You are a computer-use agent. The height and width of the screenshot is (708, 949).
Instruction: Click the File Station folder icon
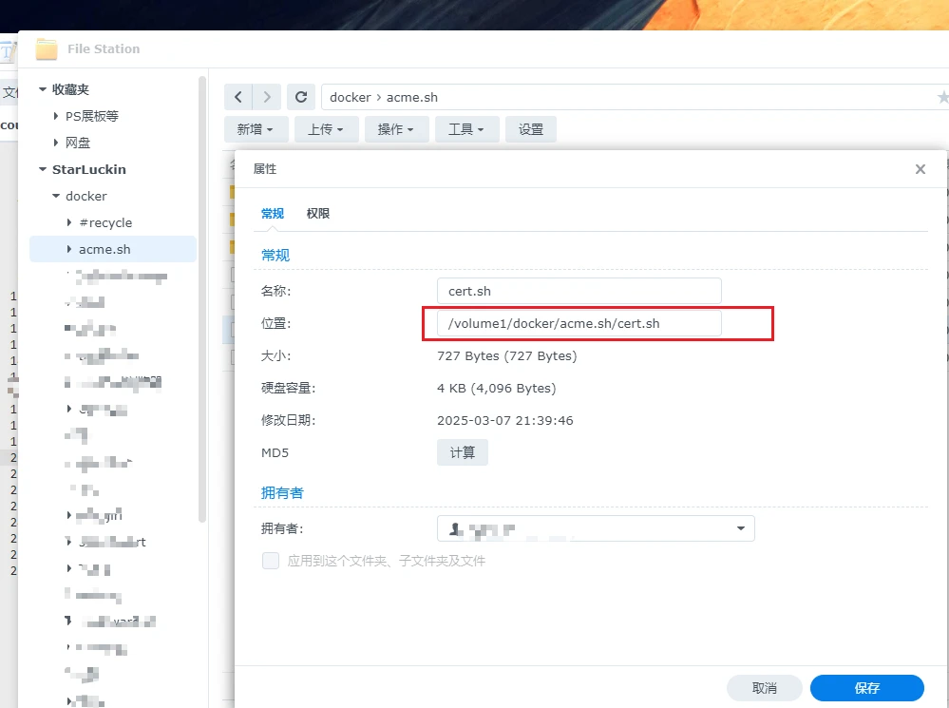46,49
